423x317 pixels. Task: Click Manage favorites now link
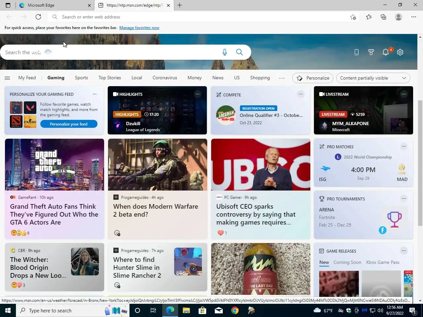[139, 28]
